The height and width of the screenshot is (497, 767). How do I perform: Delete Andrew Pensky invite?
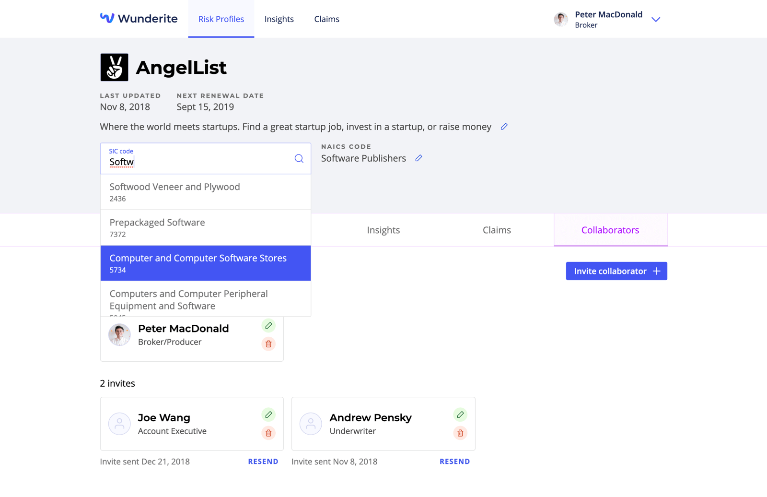tap(460, 433)
